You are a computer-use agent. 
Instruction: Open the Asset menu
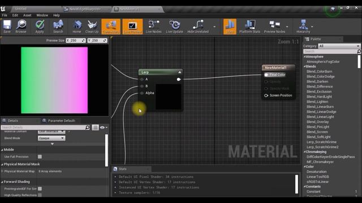pyautogui.click(x=27, y=15)
